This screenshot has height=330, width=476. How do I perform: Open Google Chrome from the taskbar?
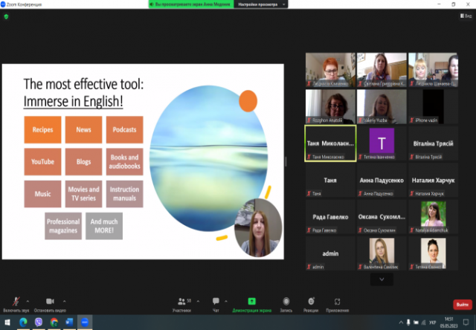pos(54,322)
